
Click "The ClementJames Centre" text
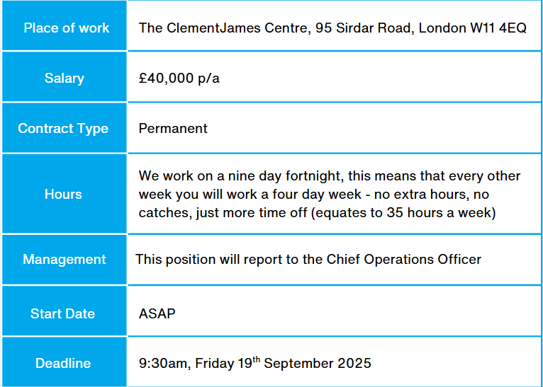coord(214,28)
